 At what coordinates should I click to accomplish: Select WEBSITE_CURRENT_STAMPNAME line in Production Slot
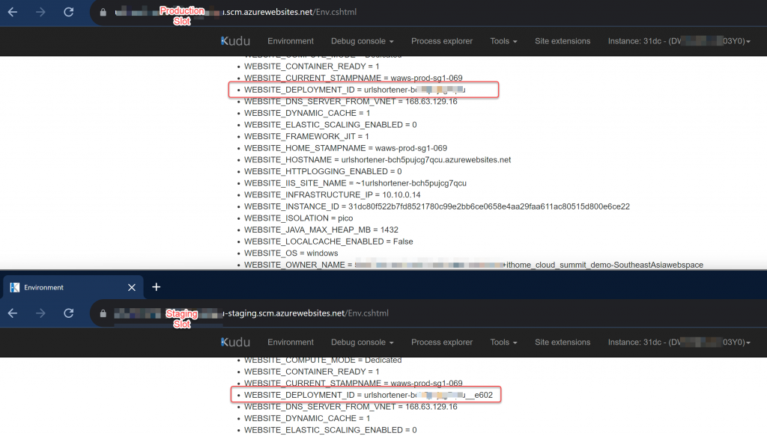(354, 78)
